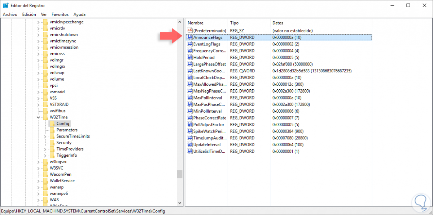Open the Archivo menu

pos(10,14)
